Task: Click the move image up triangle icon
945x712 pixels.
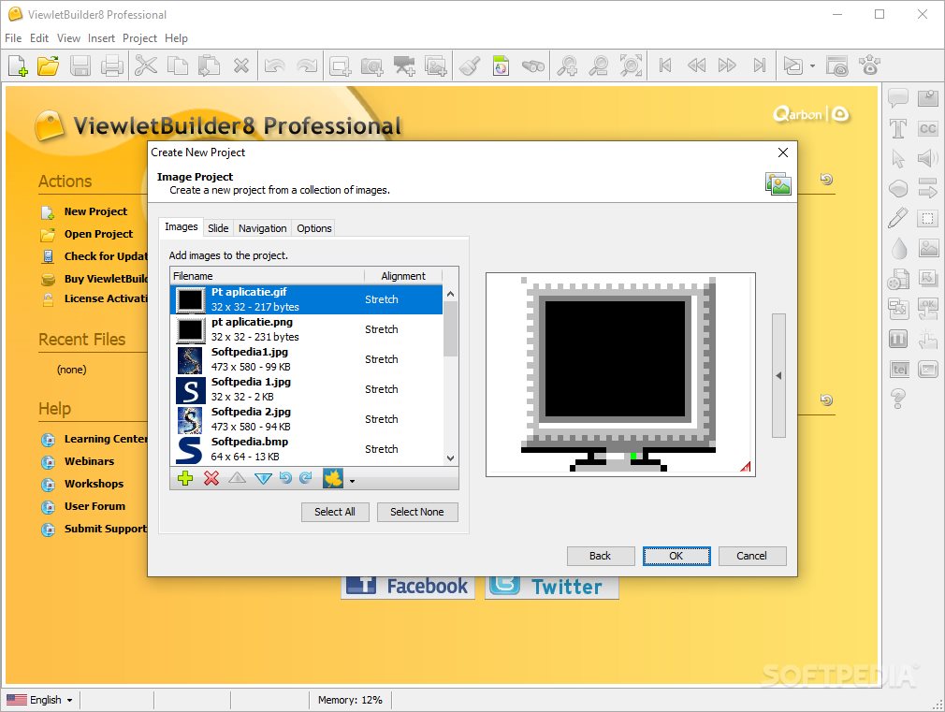Action: 237,478
